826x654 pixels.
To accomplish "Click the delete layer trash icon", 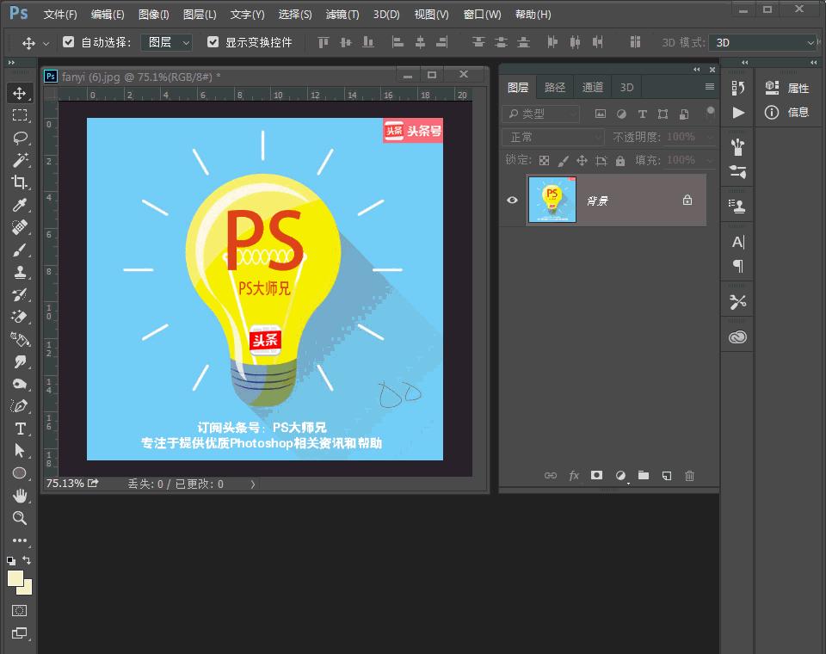I will coord(689,476).
